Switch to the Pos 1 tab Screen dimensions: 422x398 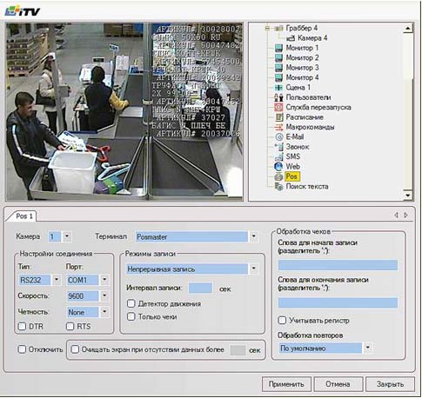pyautogui.click(x=23, y=216)
